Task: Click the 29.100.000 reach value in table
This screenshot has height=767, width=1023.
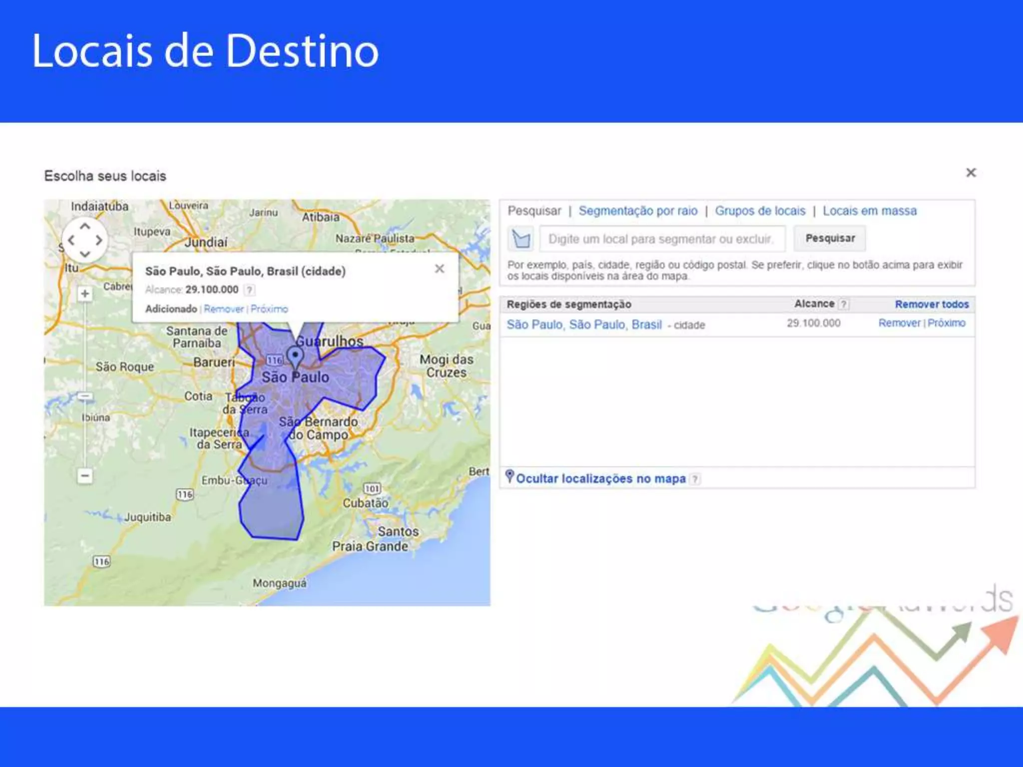Action: click(814, 323)
